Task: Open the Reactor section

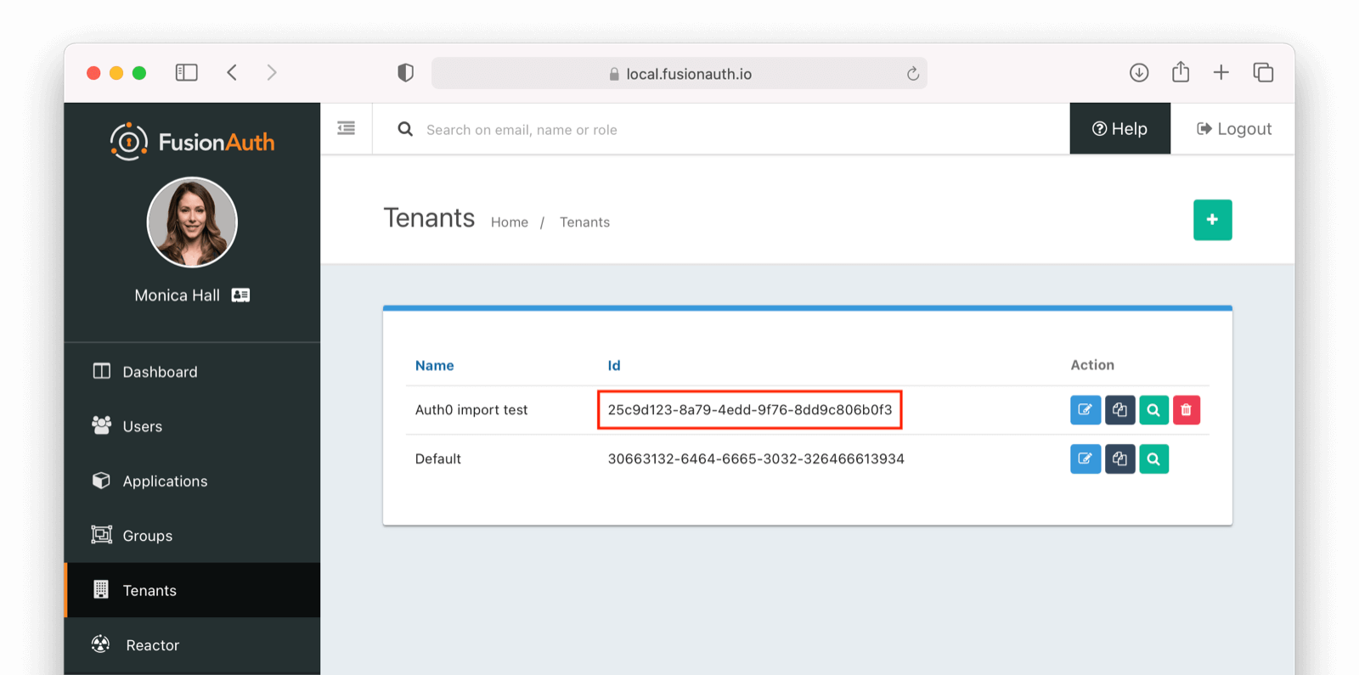Action: 192,644
